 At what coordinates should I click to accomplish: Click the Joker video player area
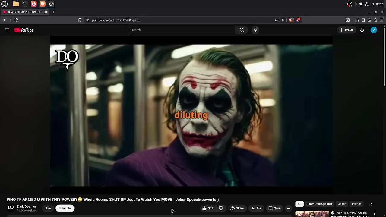point(191,115)
